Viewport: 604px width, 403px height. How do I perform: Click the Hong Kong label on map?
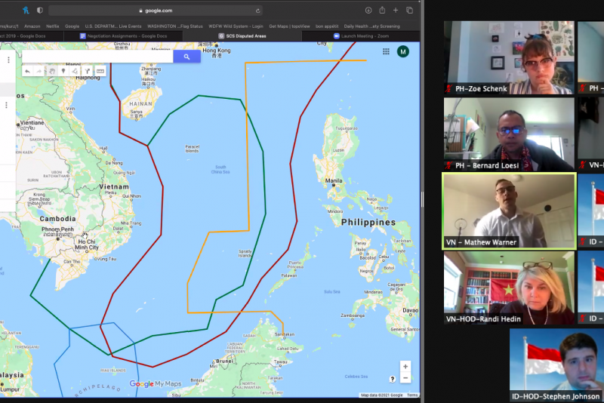click(x=216, y=51)
